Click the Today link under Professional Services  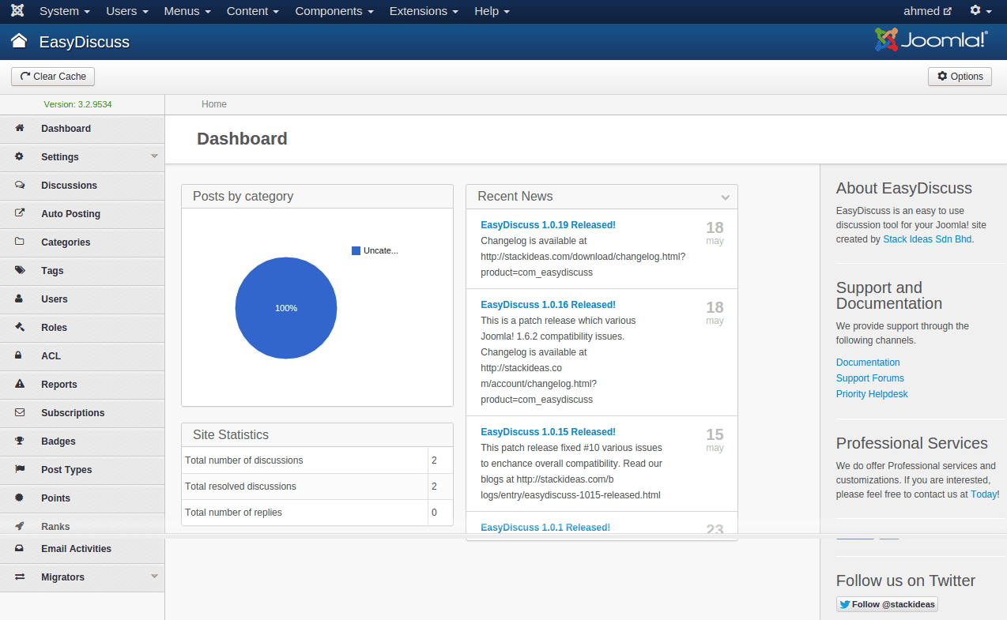coord(983,494)
